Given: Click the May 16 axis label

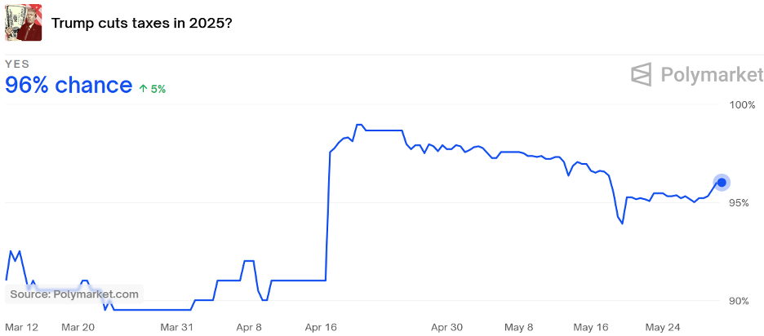Looking at the screenshot, I should point(591,327).
